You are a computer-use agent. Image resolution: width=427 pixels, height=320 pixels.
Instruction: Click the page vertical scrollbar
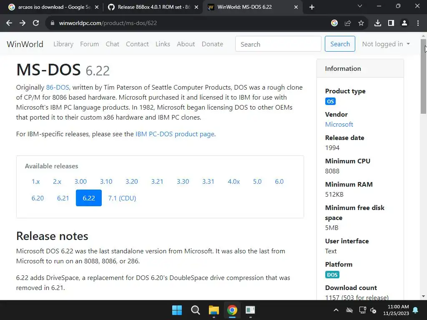[x=423, y=77]
